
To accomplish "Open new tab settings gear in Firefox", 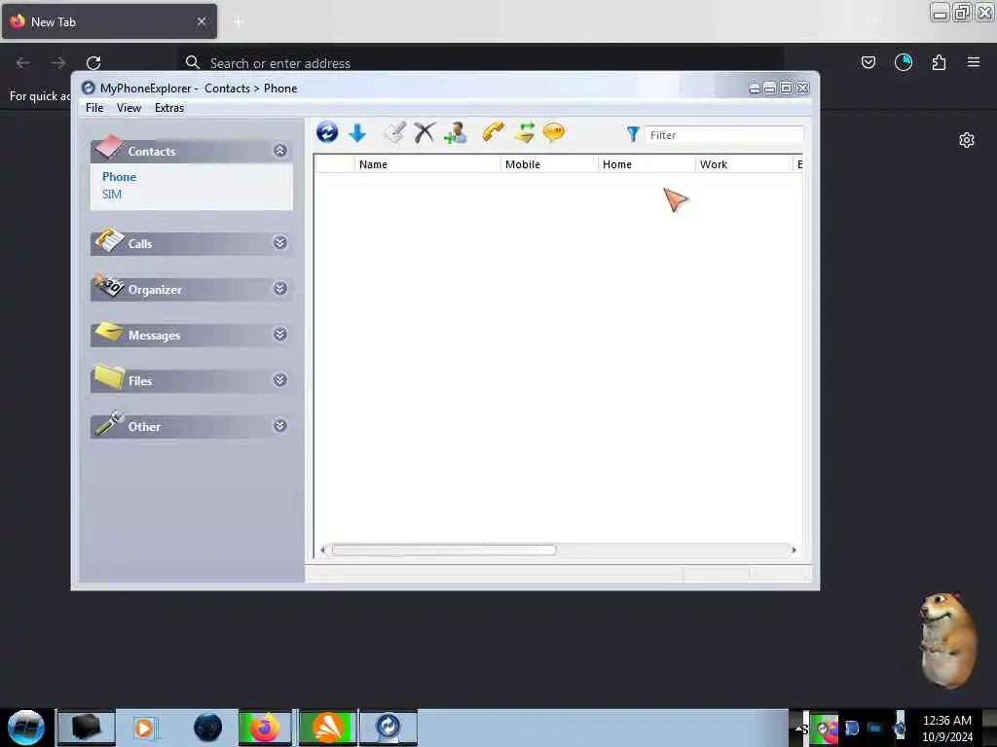I will point(967,140).
